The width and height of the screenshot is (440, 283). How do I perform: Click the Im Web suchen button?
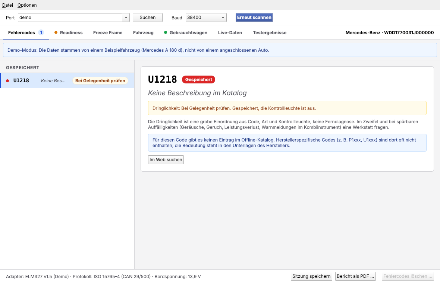(166, 160)
